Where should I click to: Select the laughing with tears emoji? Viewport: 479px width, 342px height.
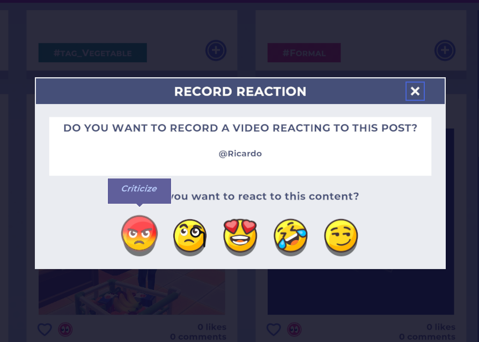click(x=291, y=235)
